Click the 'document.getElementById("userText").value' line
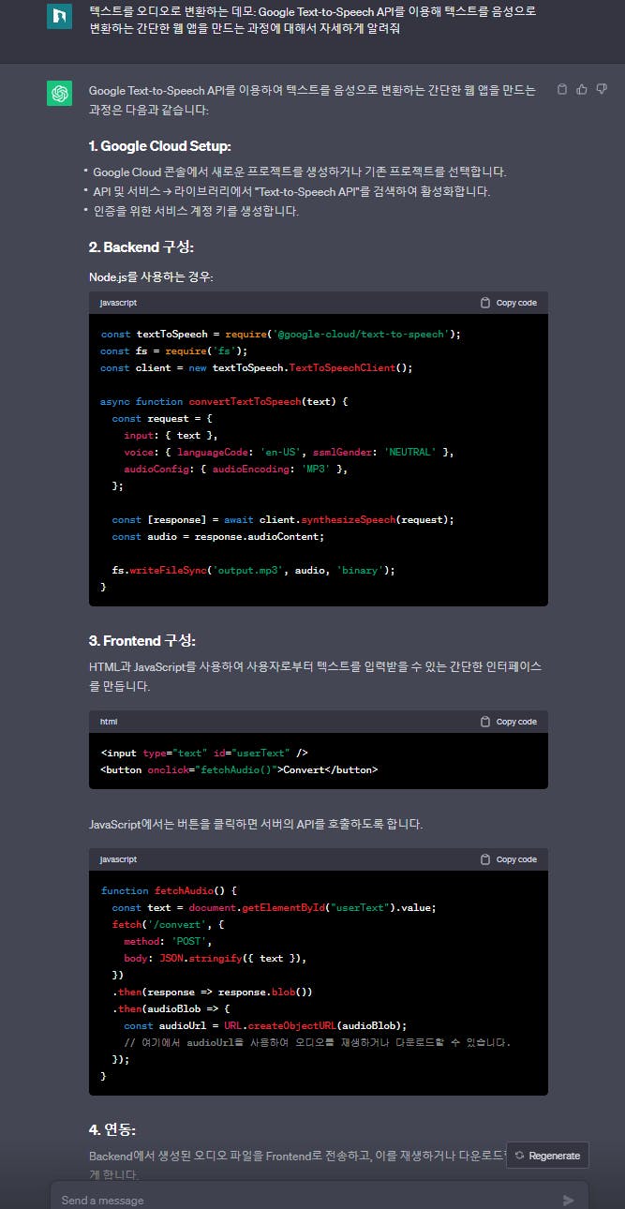This screenshot has width=625, height=1209. (275, 907)
